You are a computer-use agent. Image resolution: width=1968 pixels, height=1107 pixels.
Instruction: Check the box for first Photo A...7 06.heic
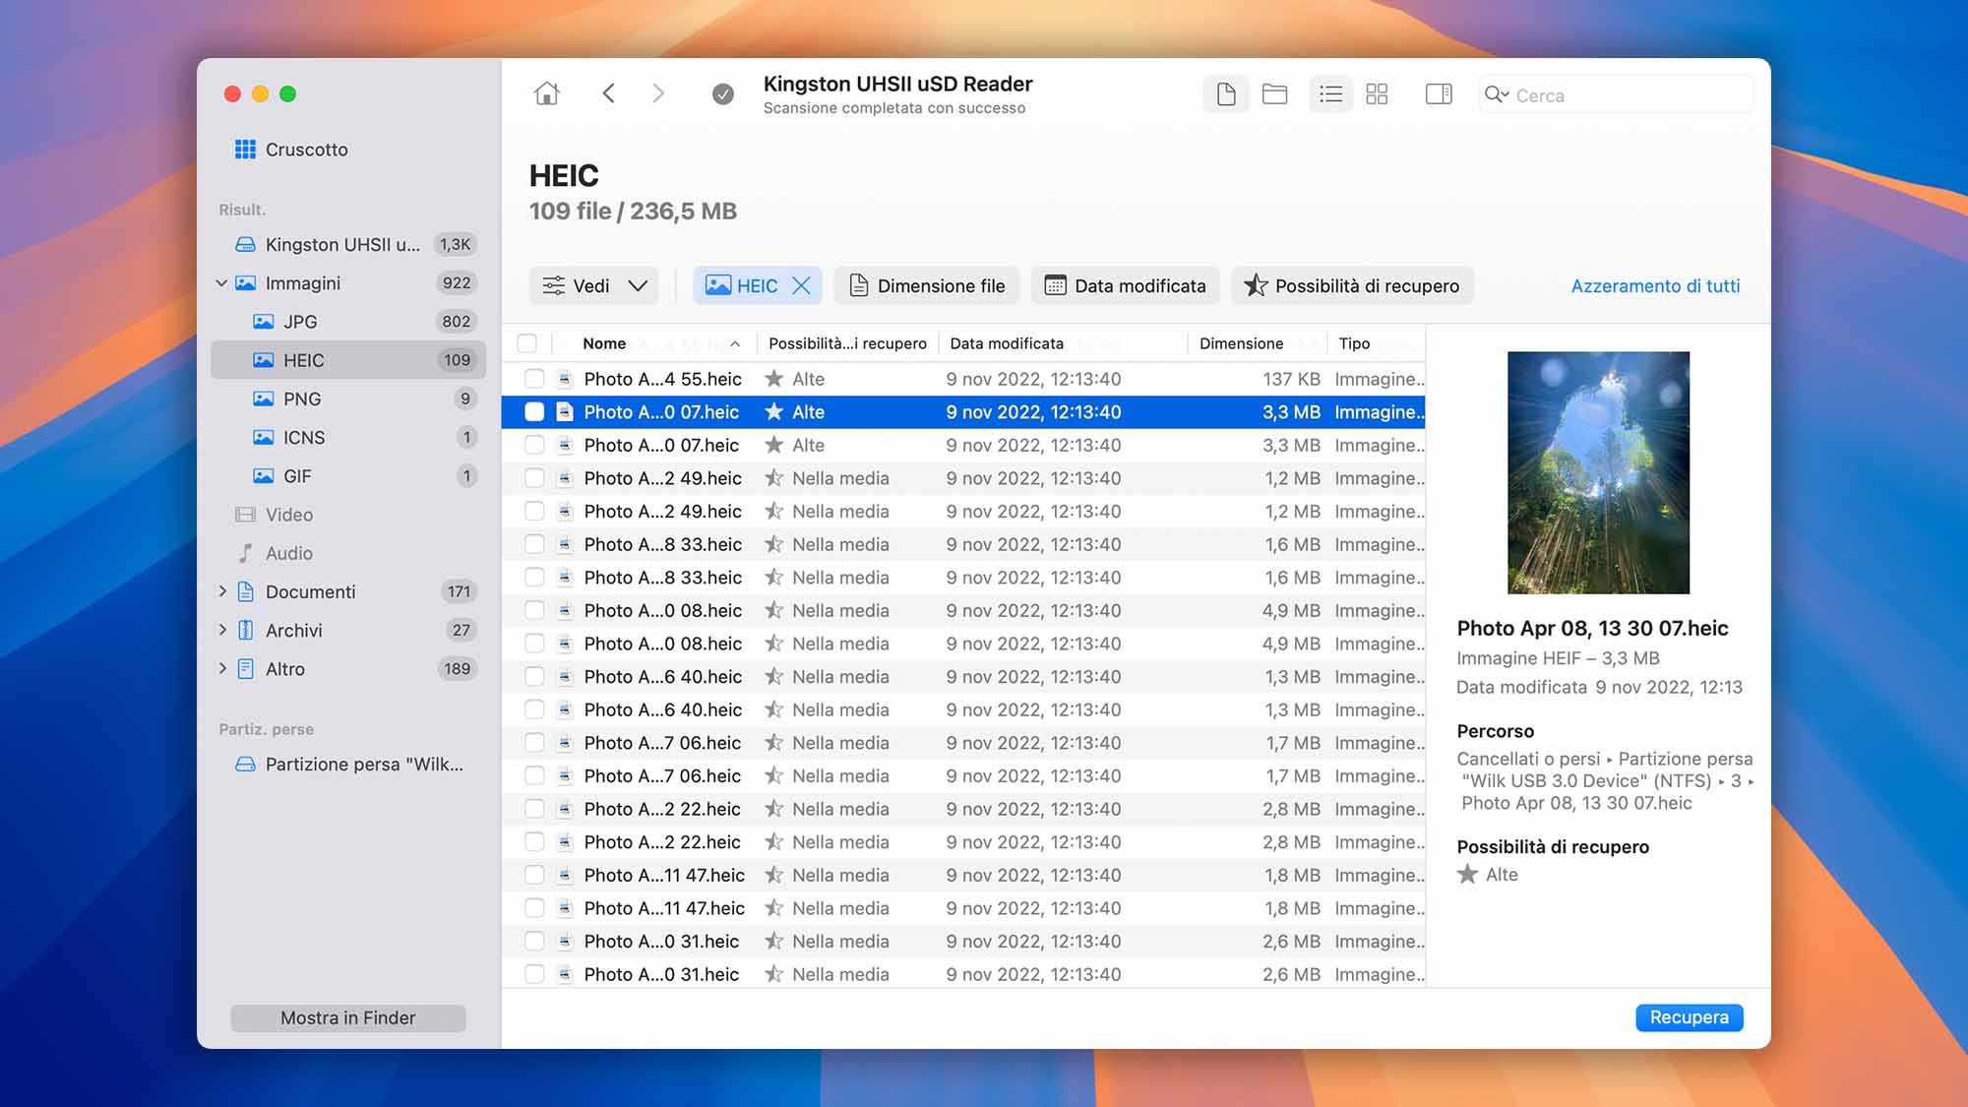(534, 743)
